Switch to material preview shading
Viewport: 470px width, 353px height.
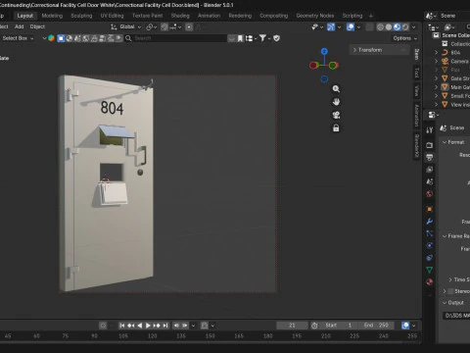[397, 27]
